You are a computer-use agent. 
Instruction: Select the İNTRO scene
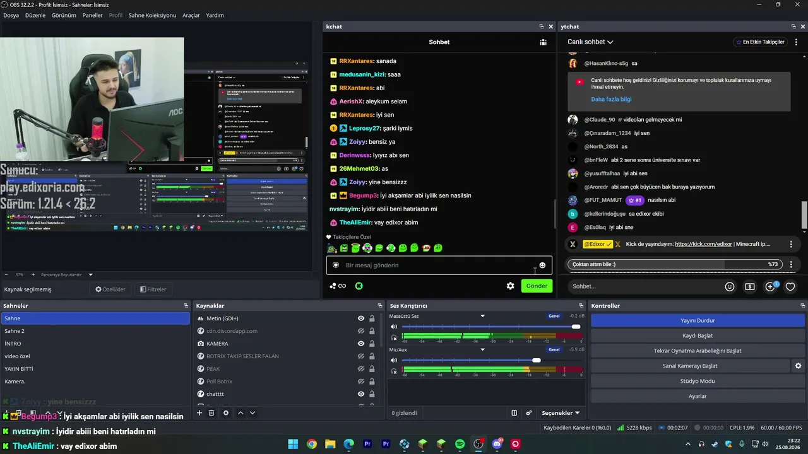click(95, 344)
